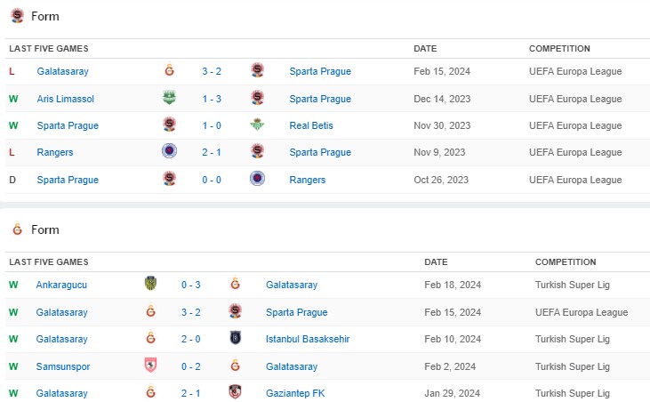Click the Galatasaray crest beside lower Form heading
This screenshot has height=402, width=650.
[17, 229]
